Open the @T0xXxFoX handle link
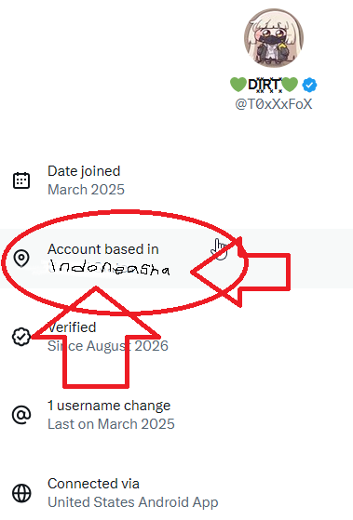 pos(274,104)
